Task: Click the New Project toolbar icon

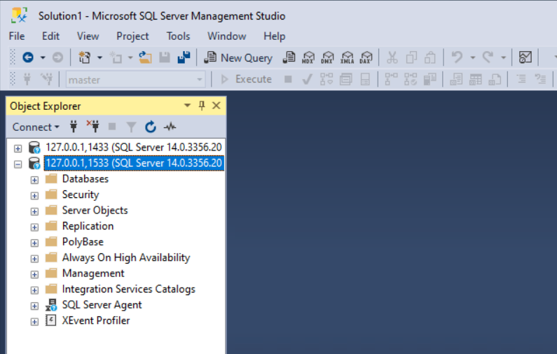Action: (x=85, y=57)
